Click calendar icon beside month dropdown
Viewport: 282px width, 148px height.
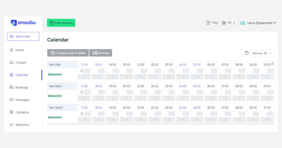[x=247, y=53]
